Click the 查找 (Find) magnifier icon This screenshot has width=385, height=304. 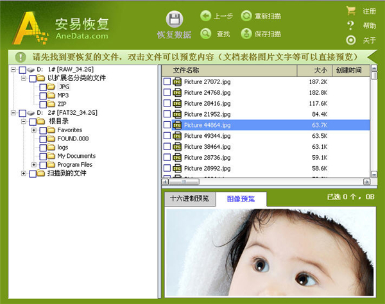tap(206, 34)
